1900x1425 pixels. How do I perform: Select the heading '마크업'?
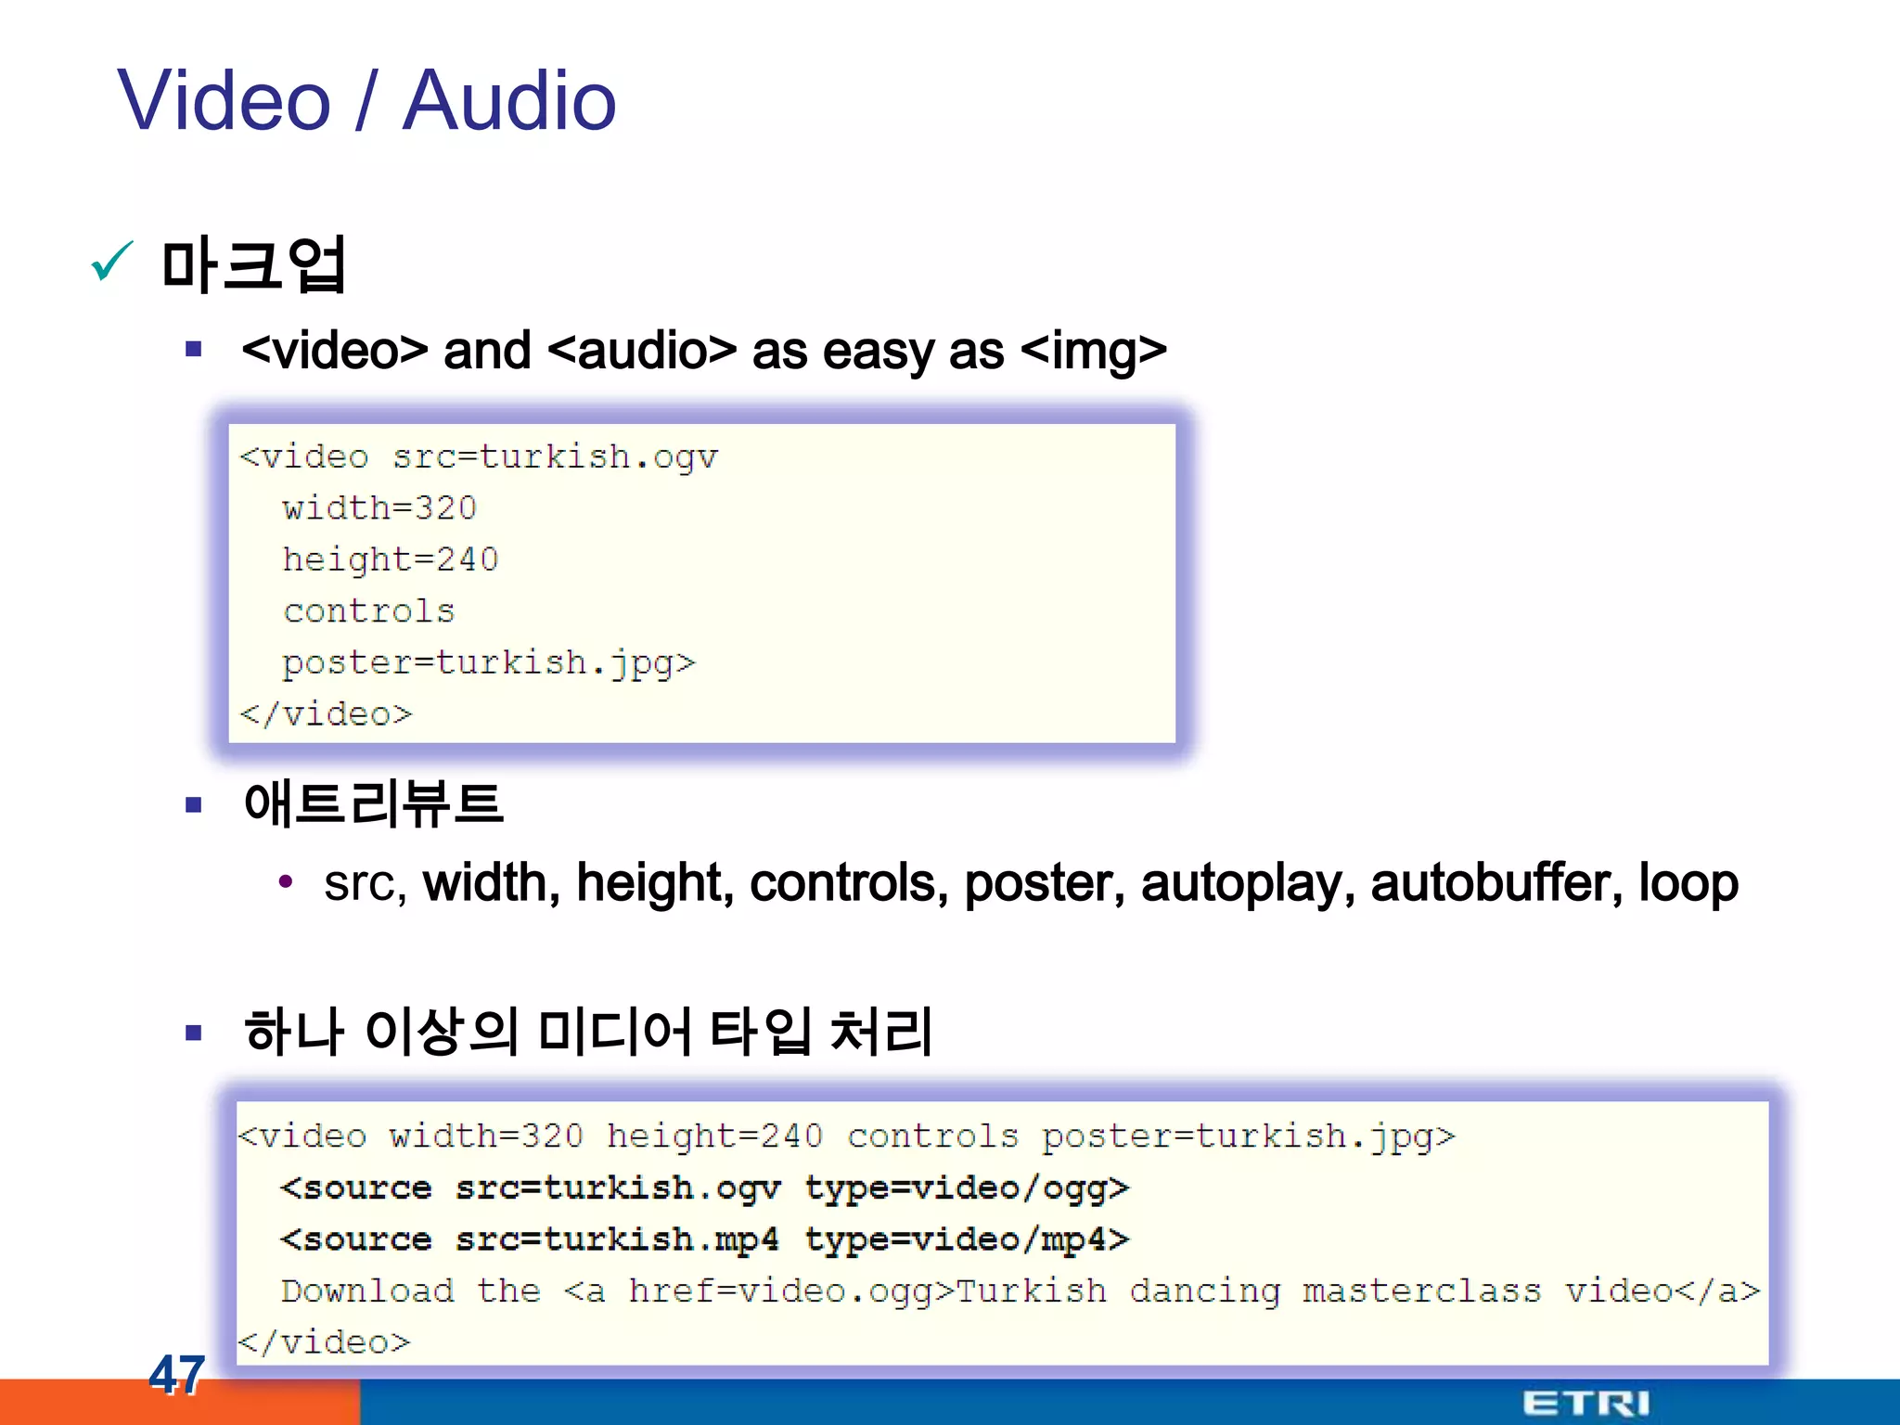tap(253, 264)
